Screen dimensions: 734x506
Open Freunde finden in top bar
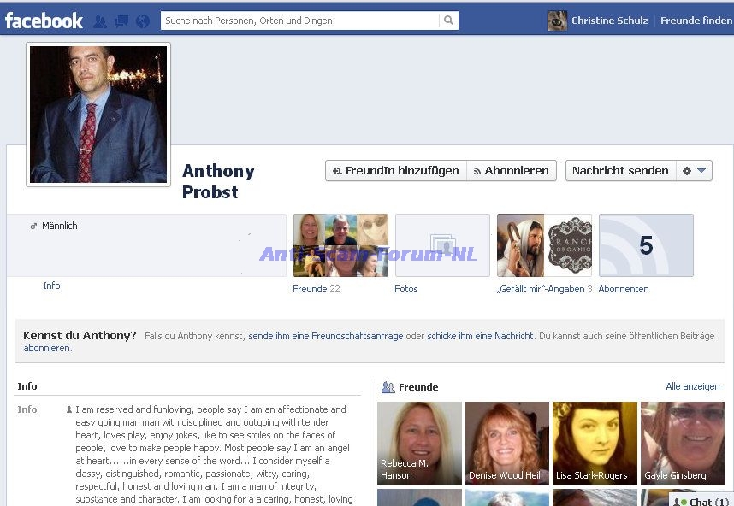pyautogui.click(x=696, y=21)
